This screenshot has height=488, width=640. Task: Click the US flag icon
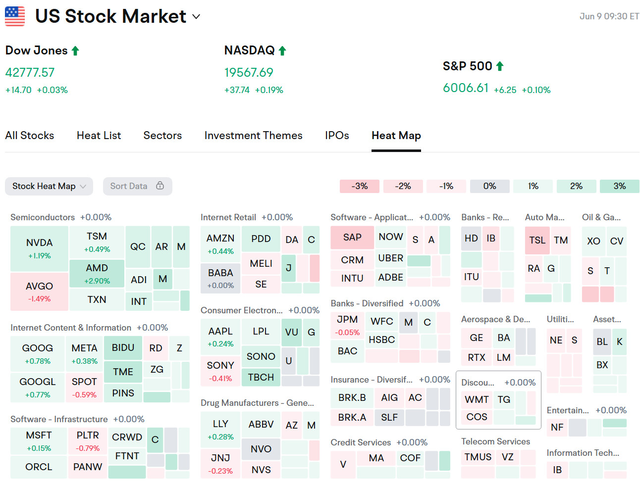15,16
